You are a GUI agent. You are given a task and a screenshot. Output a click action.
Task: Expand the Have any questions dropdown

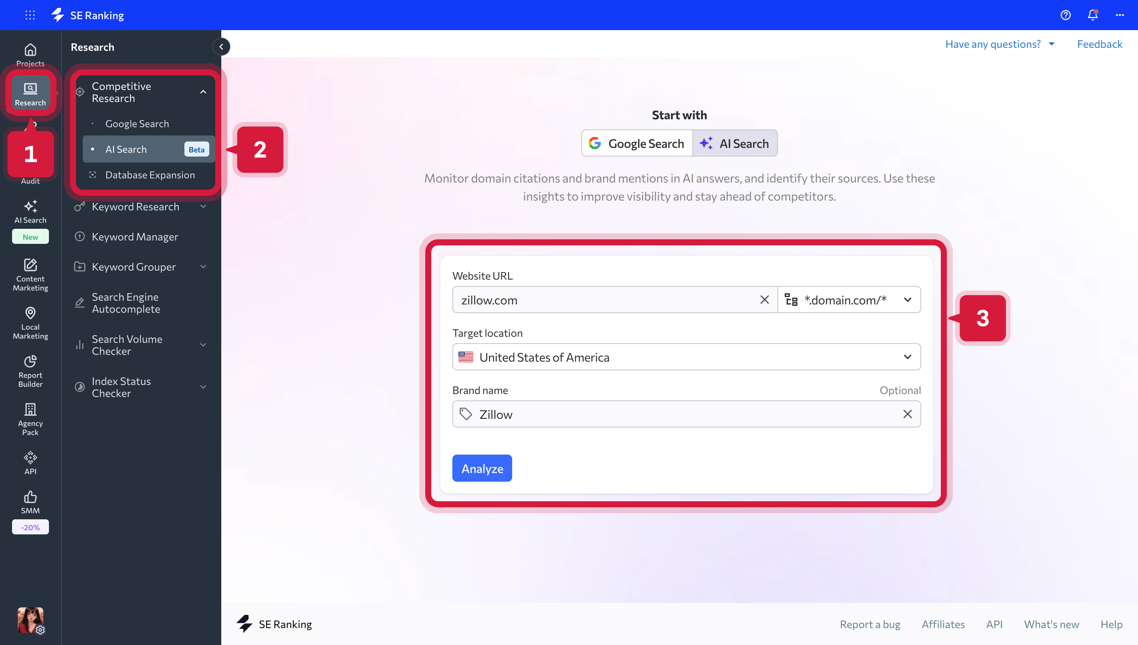[x=1000, y=44]
